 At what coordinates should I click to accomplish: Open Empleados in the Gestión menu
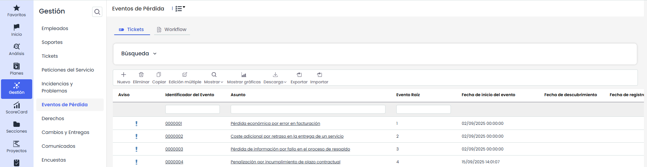tap(55, 28)
